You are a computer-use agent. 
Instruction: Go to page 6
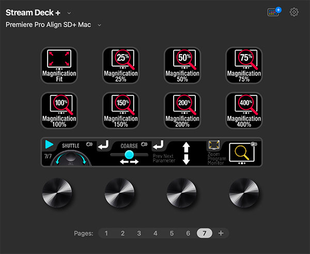click(188, 233)
